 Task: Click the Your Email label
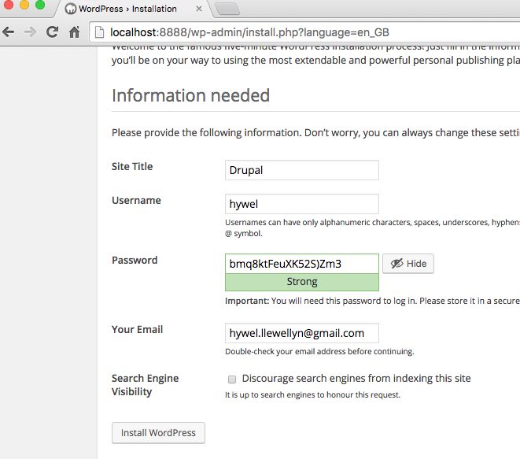[x=138, y=330]
